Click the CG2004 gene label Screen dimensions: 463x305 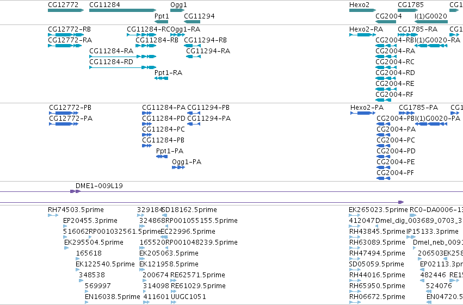click(x=388, y=16)
